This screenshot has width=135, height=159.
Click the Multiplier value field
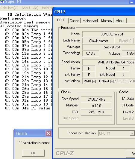[x=96, y=106]
